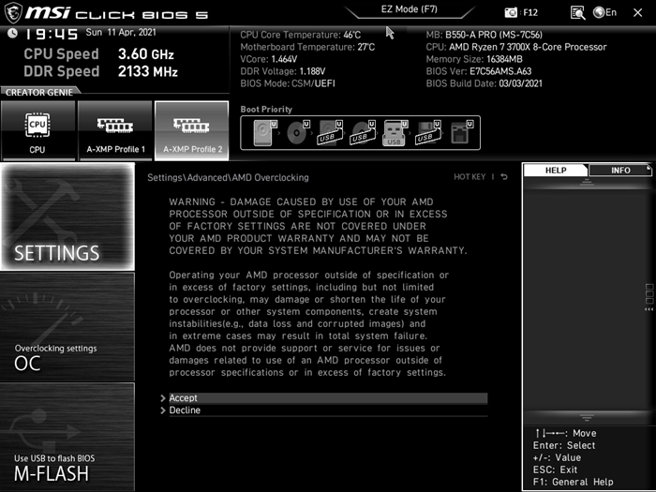Open the OC overclocking settings section
The image size is (656, 492).
(x=67, y=327)
